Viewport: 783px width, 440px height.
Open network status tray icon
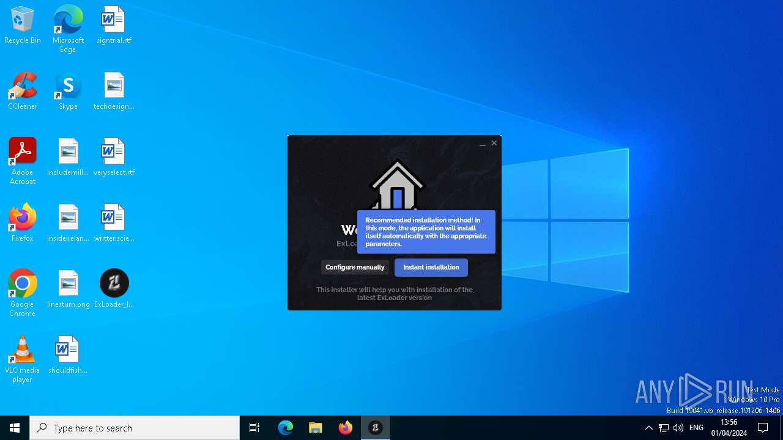pos(664,428)
